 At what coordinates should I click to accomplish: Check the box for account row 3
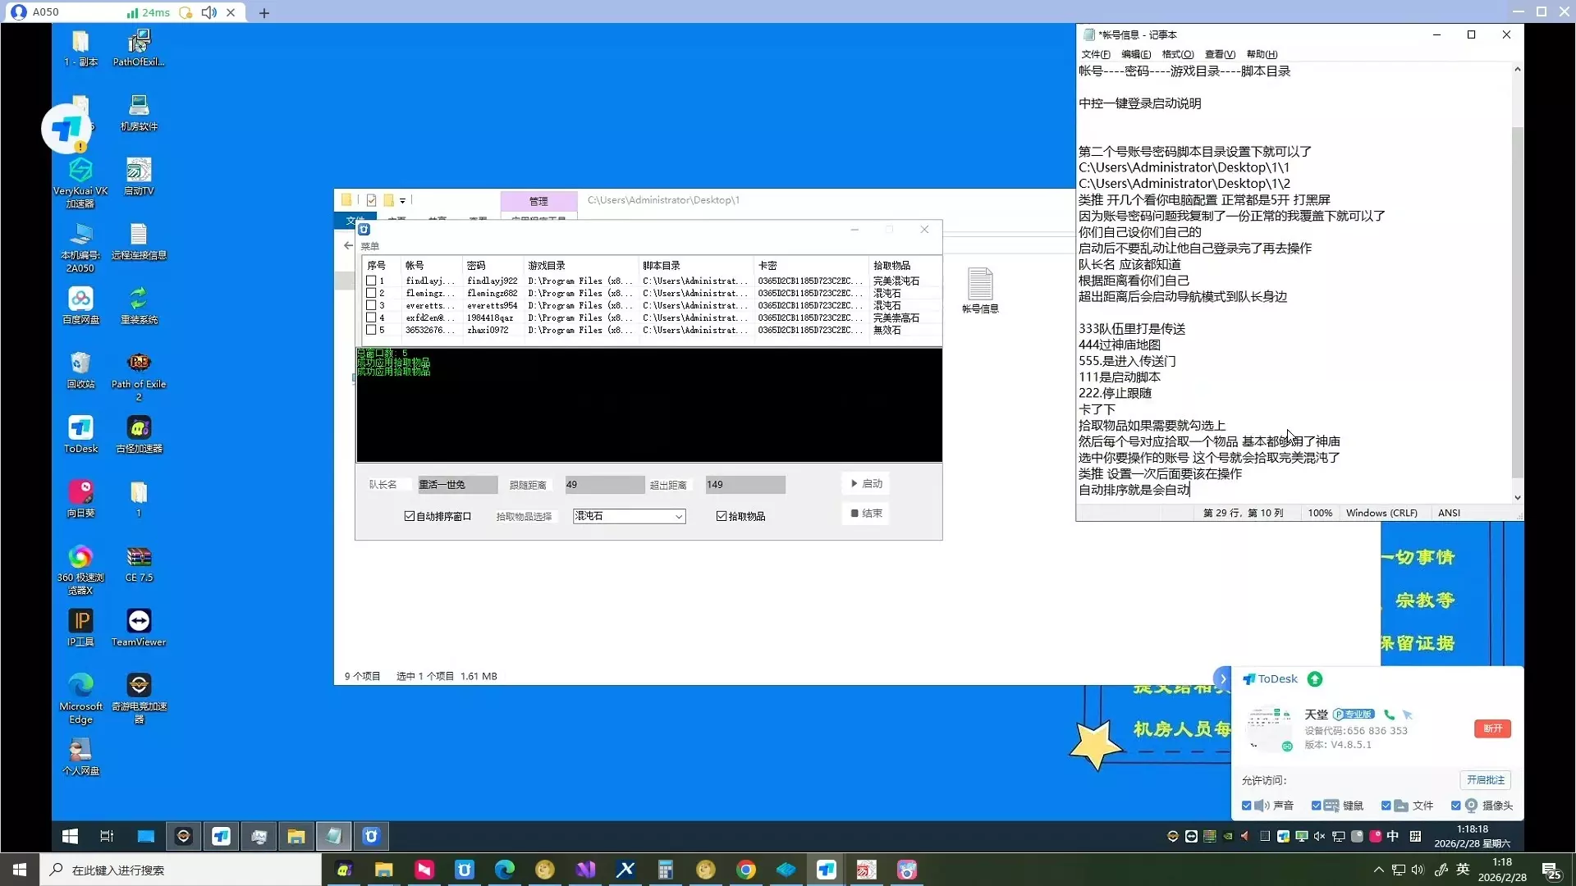click(371, 305)
